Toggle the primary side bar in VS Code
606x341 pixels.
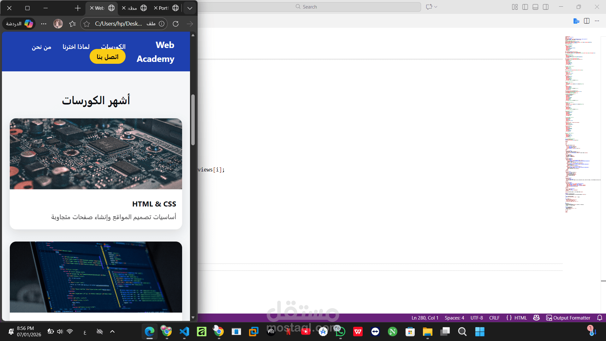[525, 7]
